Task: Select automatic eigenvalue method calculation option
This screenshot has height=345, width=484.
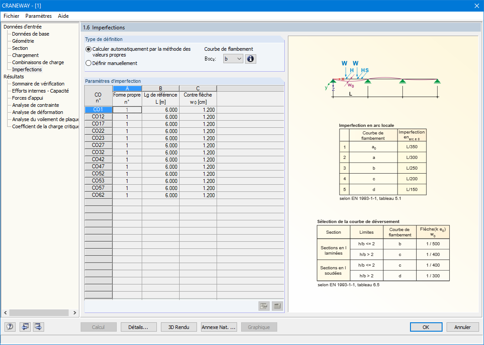Action: pos(89,49)
